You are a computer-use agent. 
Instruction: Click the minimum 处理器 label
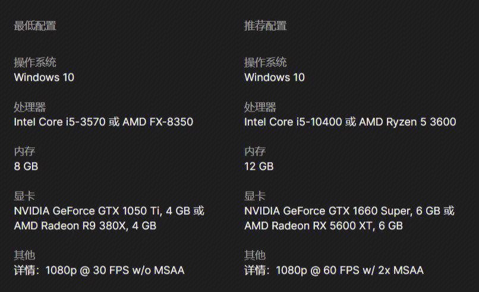30,107
